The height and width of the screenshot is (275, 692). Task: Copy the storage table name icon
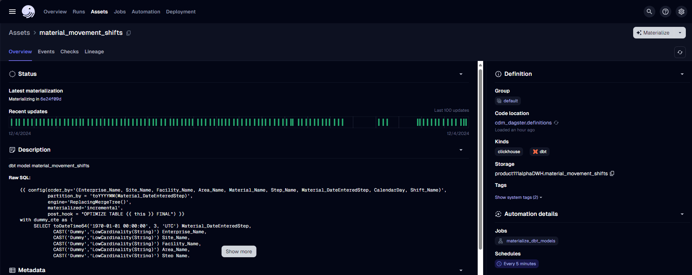tap(612, 173)
